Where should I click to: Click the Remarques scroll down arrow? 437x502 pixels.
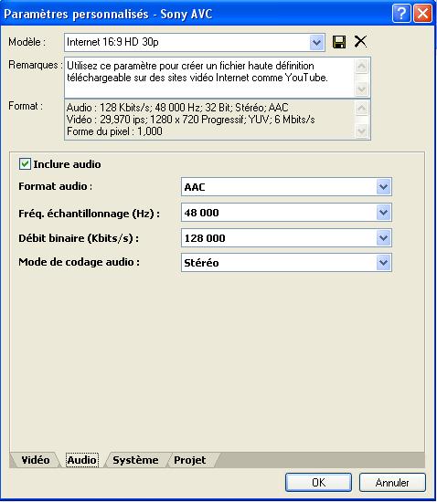tap(362, 89)
